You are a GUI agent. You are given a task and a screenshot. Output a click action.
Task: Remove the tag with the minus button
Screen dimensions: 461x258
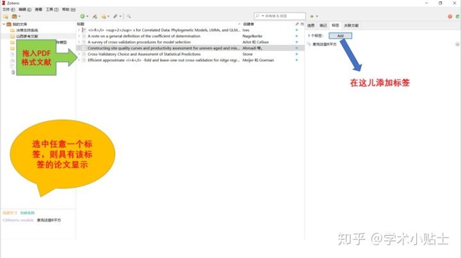pyautogui.click(x=457, y=44)
